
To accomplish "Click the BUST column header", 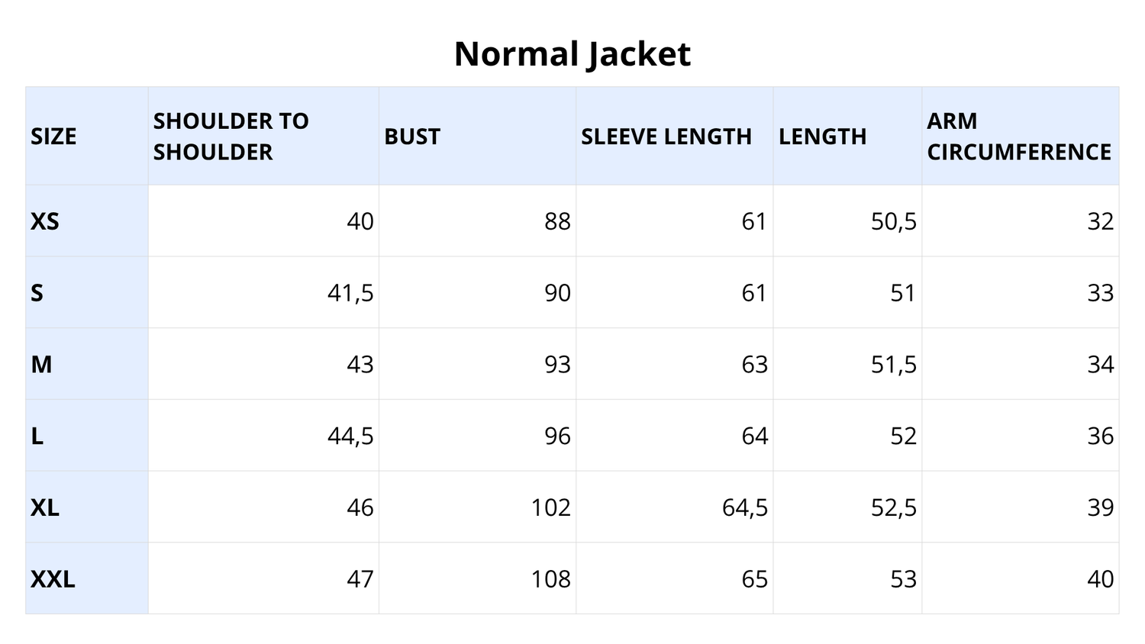I will coord(412,137).
